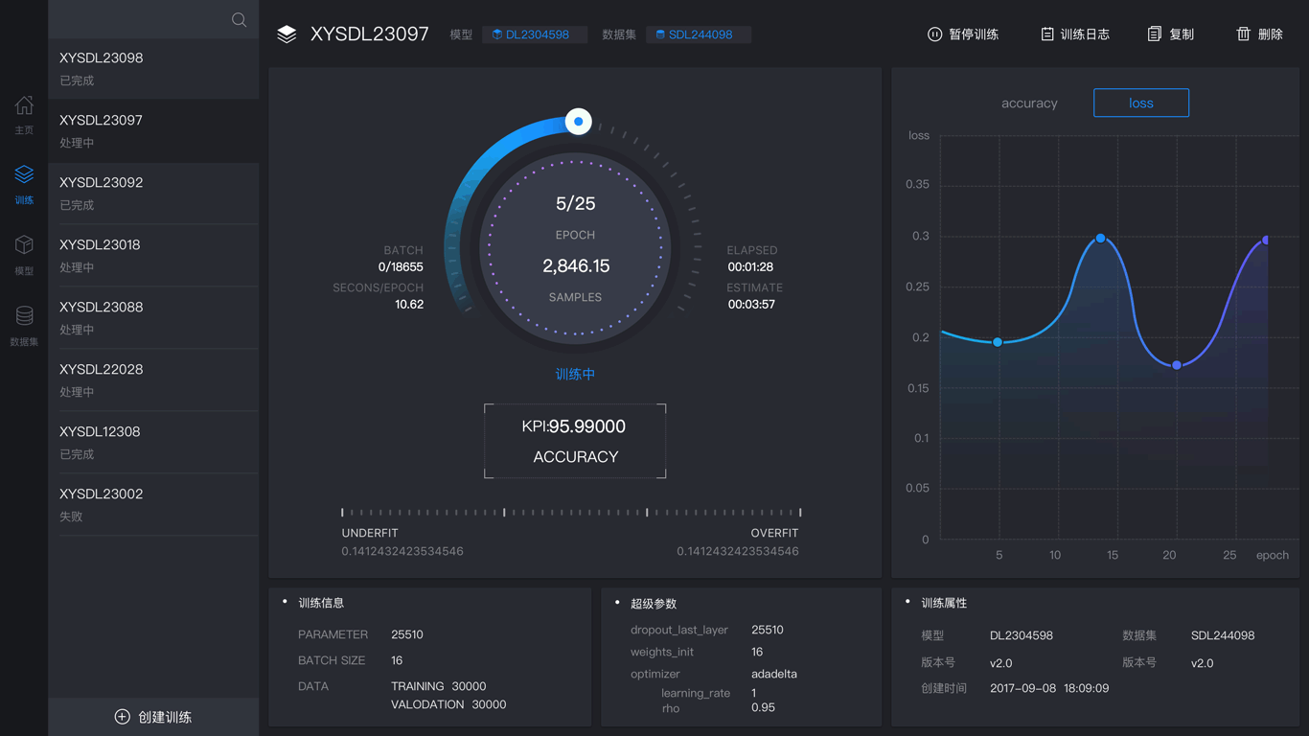Select training XYSDL23098 in list
The width and height of the screenshot is (1309, 736).
click(x=153, y=68)
